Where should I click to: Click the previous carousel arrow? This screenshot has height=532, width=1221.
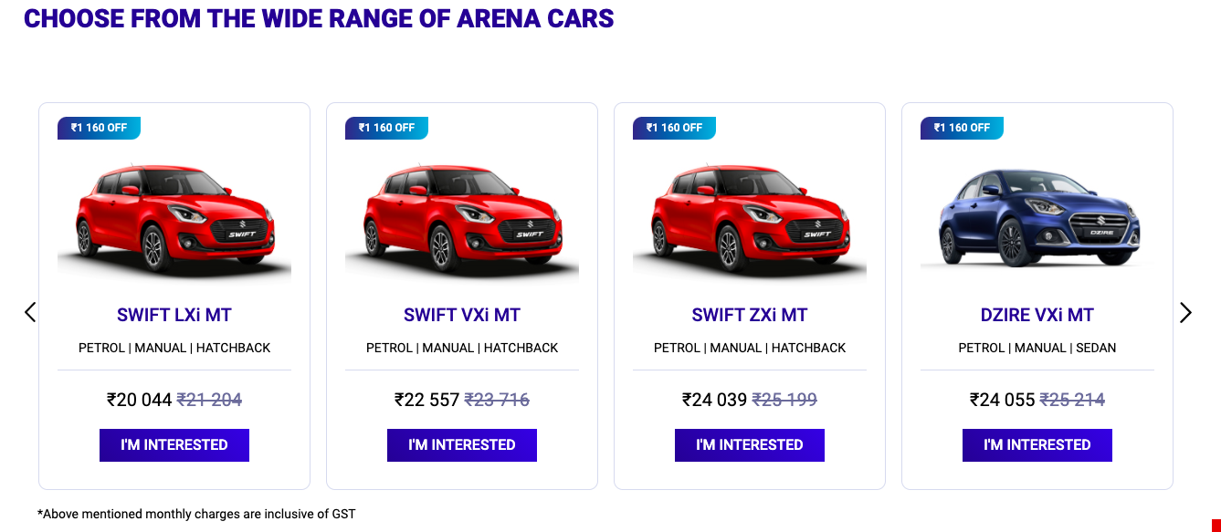click(x=30, y=312)
